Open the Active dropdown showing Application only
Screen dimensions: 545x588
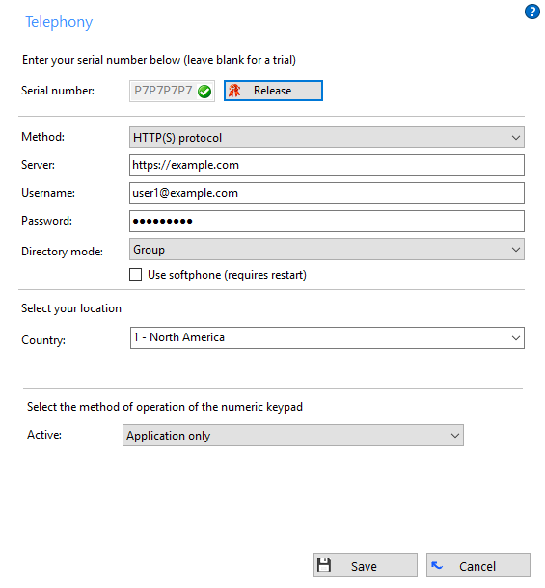(x=293, y=436)
